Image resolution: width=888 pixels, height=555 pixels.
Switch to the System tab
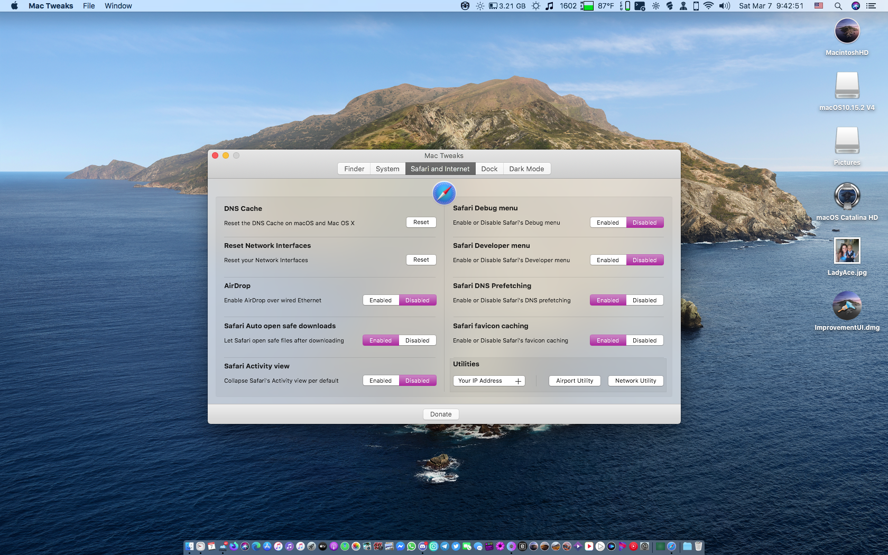pos(387,169)
